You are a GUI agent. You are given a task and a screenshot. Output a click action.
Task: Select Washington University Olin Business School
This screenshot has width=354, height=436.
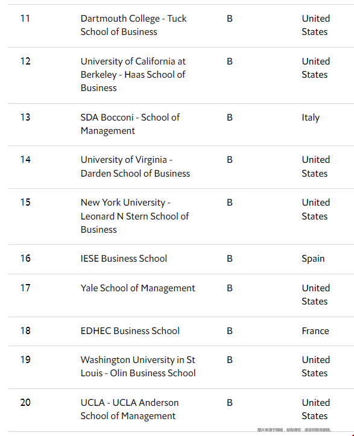pyautogui.click(x=138, y=366)
